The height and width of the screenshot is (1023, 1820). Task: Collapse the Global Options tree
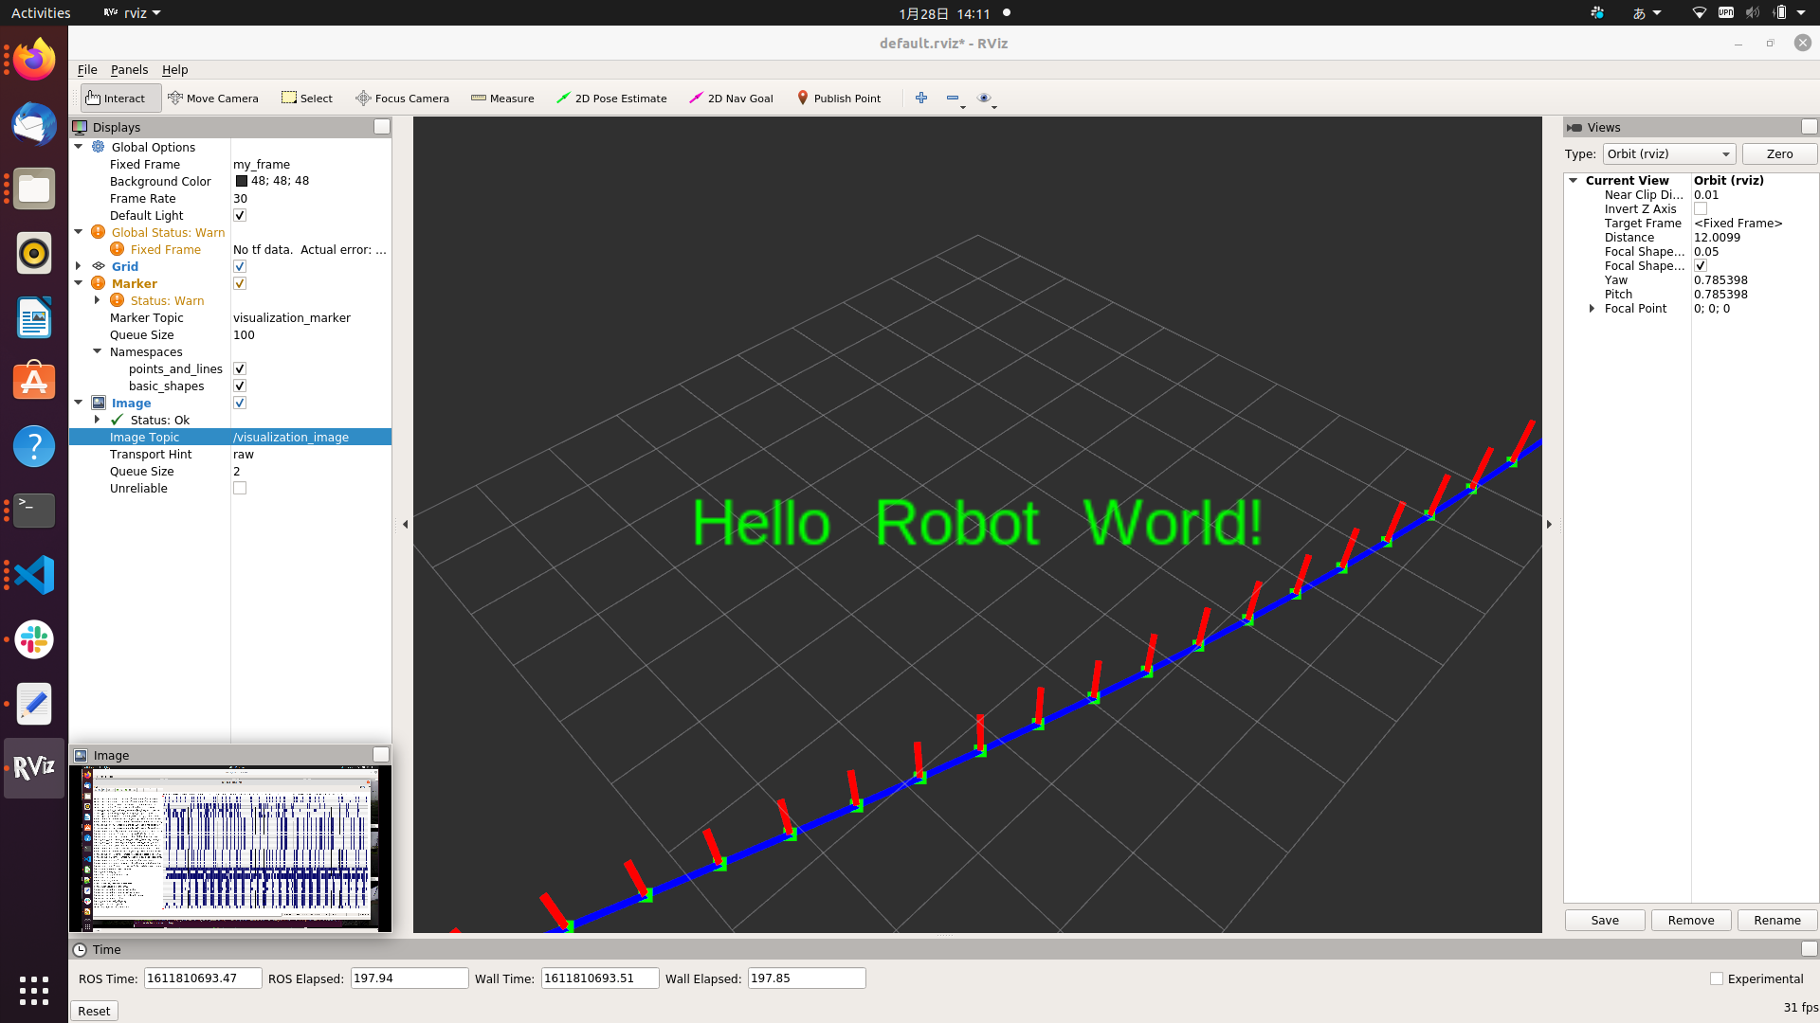click(x=79, y=147)
